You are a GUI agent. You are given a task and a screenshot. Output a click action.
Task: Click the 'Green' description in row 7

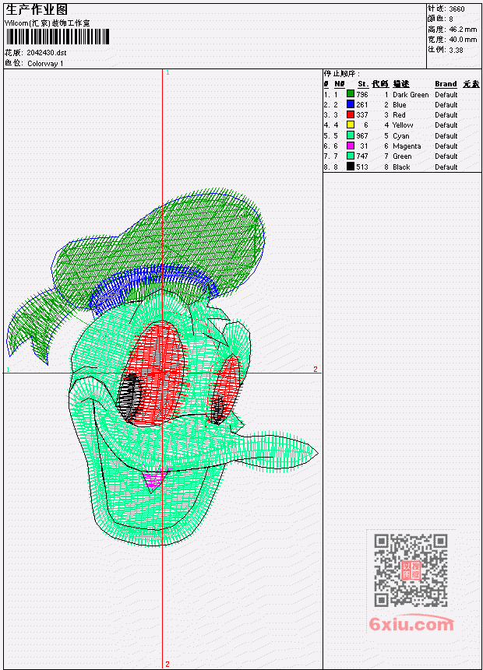tap(402, 156)
